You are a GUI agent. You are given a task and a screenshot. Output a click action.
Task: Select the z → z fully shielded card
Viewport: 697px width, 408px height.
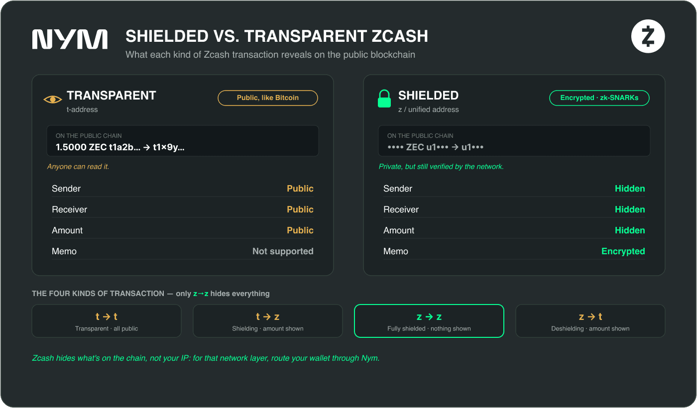[x=429, y=321]
